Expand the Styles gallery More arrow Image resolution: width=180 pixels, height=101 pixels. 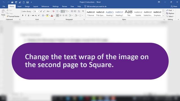click(x=163, y=16)
